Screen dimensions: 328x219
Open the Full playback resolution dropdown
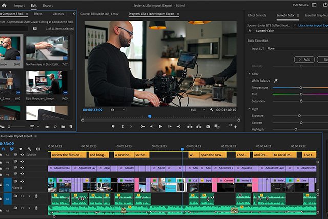pyautogui.click(x=198, y=110)
